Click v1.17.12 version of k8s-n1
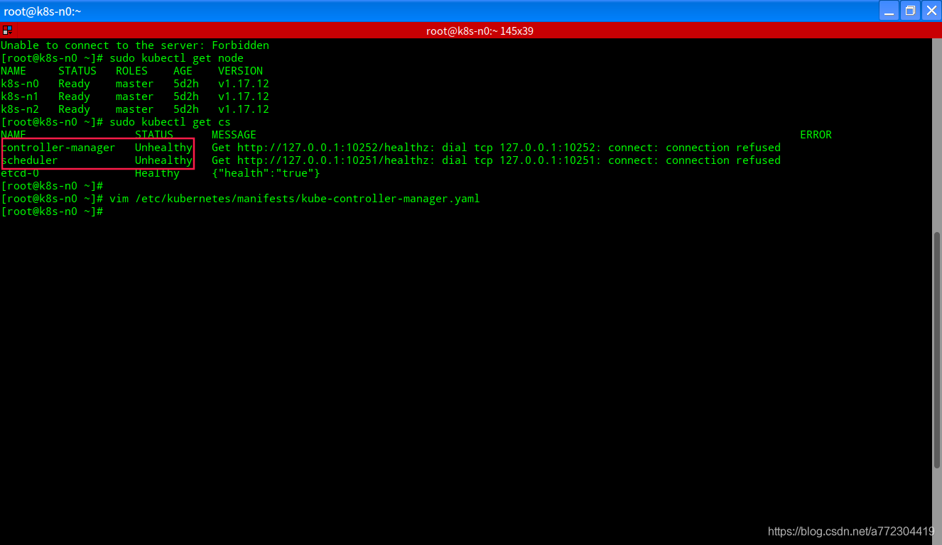This screenshot has height=545, width=942. (244, 97)
